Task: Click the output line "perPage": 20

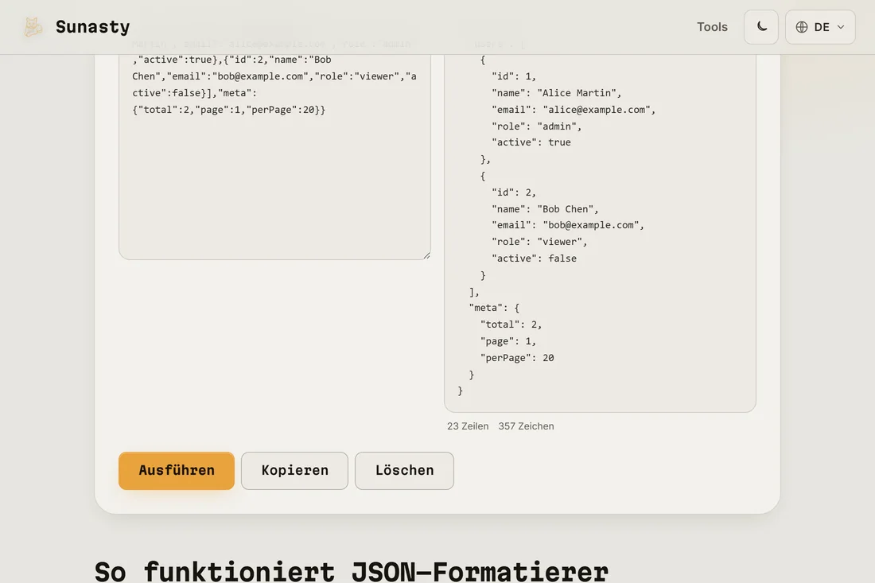Action: 517,358
